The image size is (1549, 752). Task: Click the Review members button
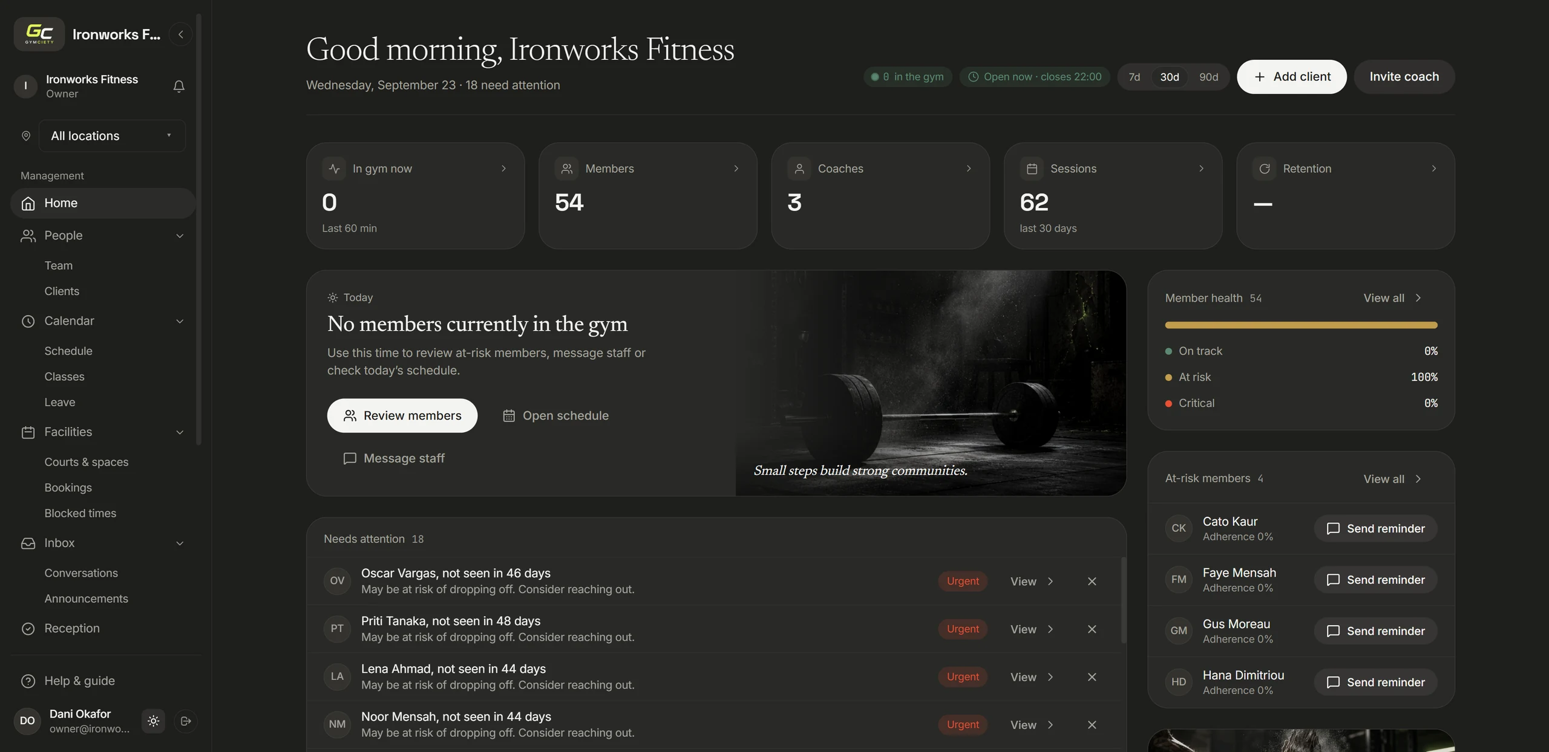pos(402,415)
